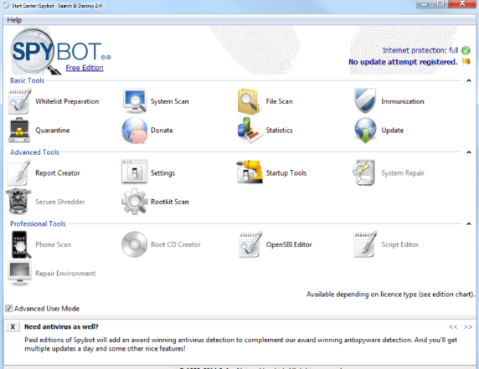Collapse the Basic Tools section
This screenshot has height=369, width=479.
[x=469, y=80]
